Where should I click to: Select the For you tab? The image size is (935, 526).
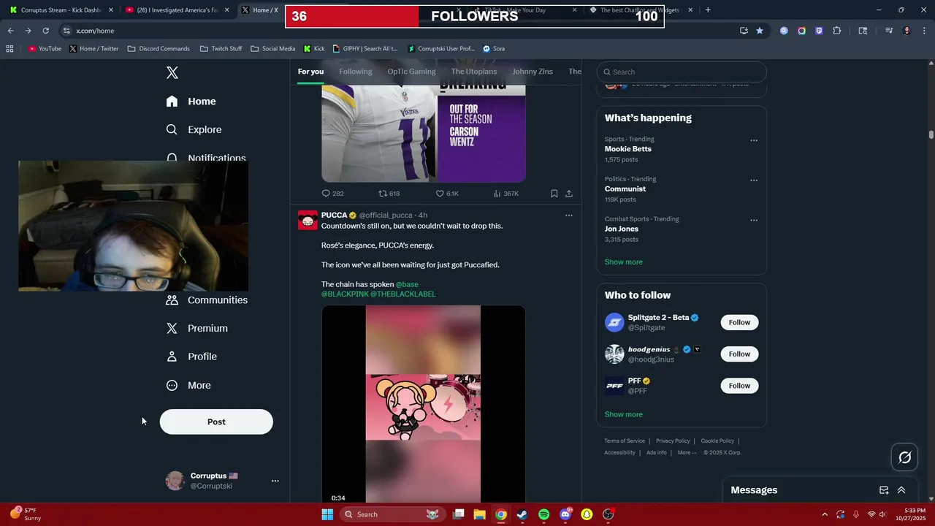pyautogui.click(x=310, y=72)
